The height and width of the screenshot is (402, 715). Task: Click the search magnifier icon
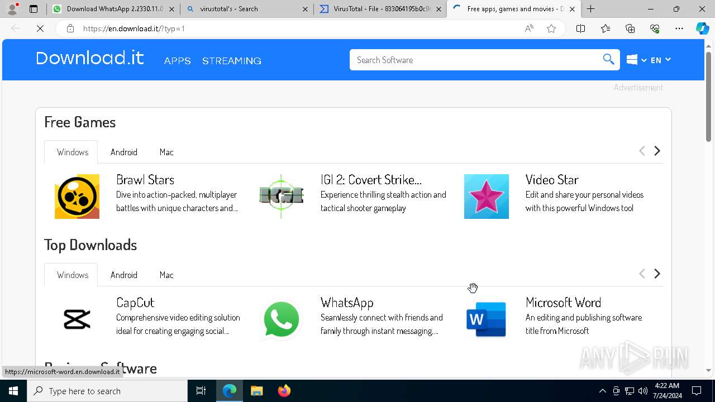tap(608, 60)
